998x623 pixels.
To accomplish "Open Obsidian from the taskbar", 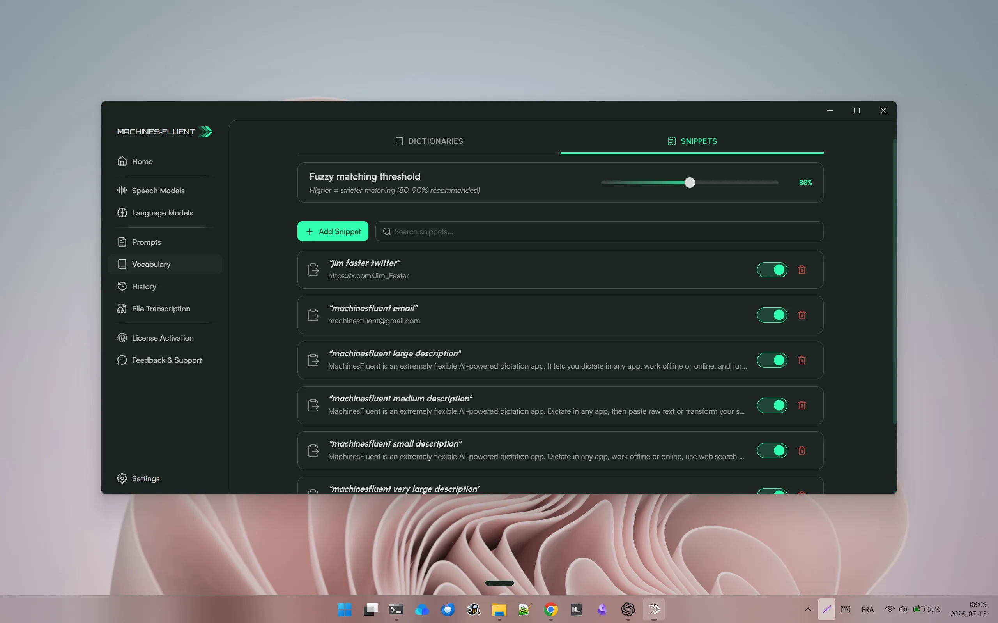I will [602, 609].
